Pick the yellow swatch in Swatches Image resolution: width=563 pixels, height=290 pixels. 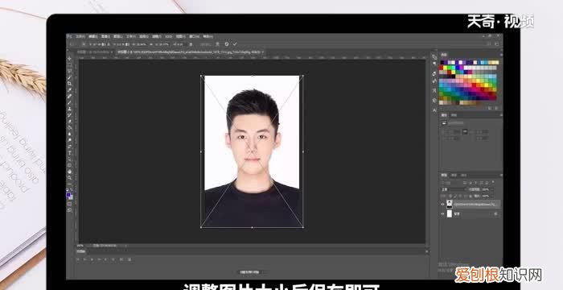point(446,68)
